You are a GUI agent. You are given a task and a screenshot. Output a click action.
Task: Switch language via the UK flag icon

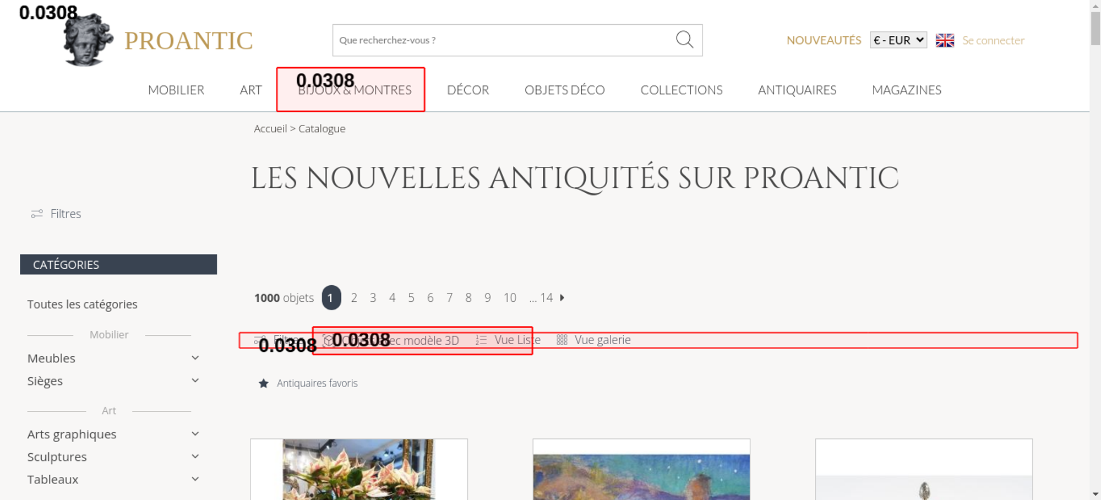tap(945, 40)
